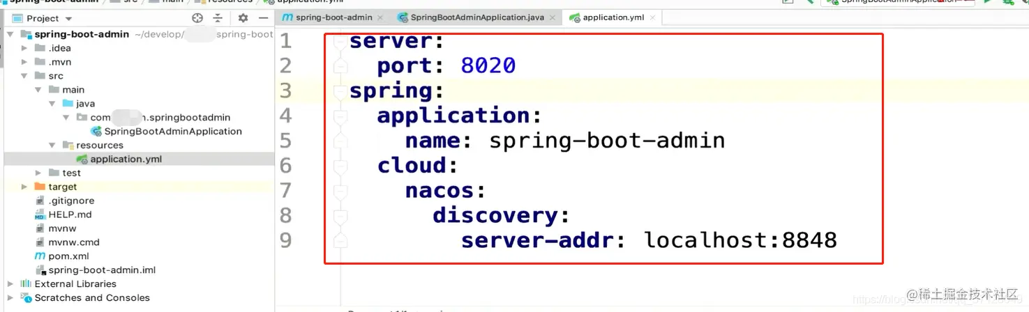
Task: Select spring-boot-admin.iml file
Action: (102, 270)
